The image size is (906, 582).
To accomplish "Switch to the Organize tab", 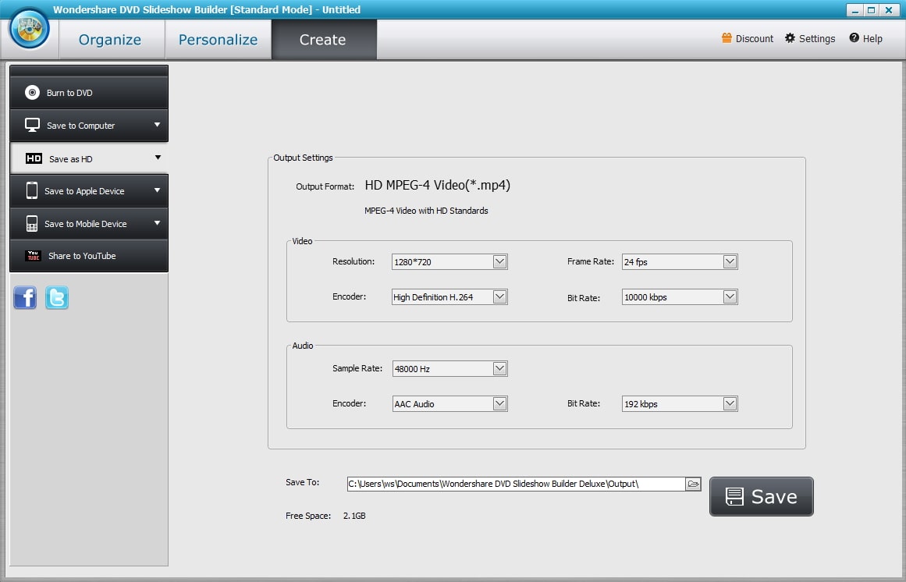I will pos(112,39).
